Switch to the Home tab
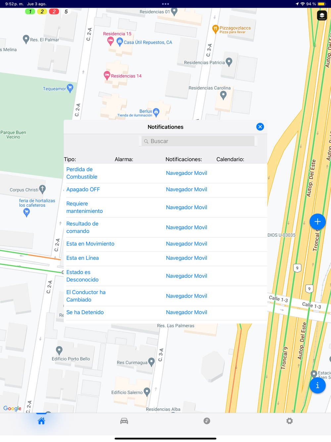Image resolution: width=331 pixels, height=442 pixels. (41, 421)
